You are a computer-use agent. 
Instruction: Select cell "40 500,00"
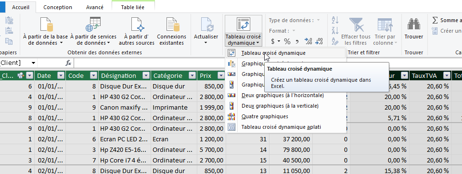[291, 161]
